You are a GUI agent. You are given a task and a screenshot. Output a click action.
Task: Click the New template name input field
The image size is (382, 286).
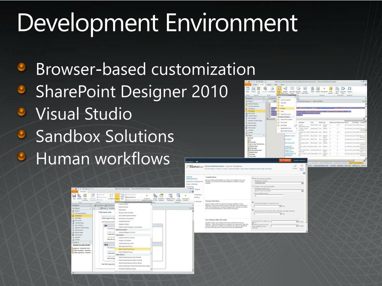click(269, 195)
